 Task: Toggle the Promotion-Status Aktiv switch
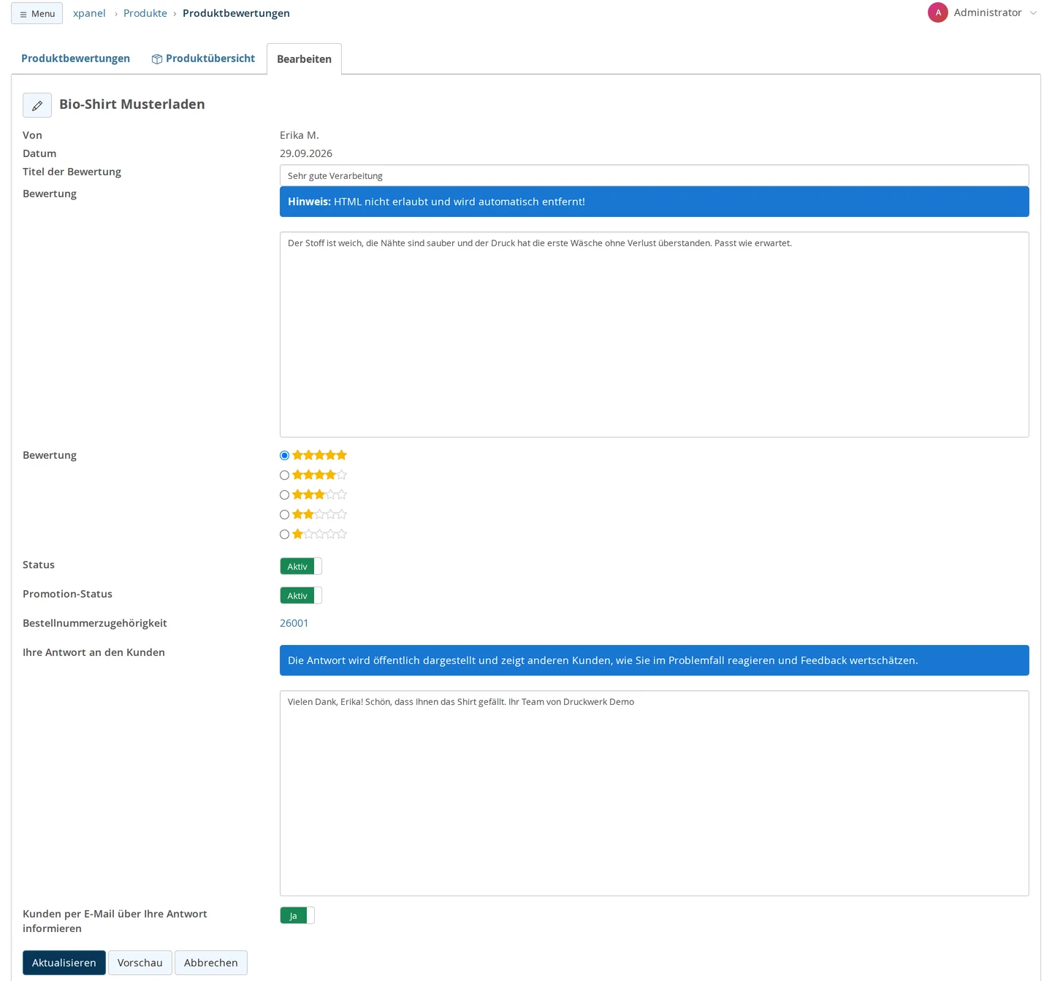pos(301,595)
